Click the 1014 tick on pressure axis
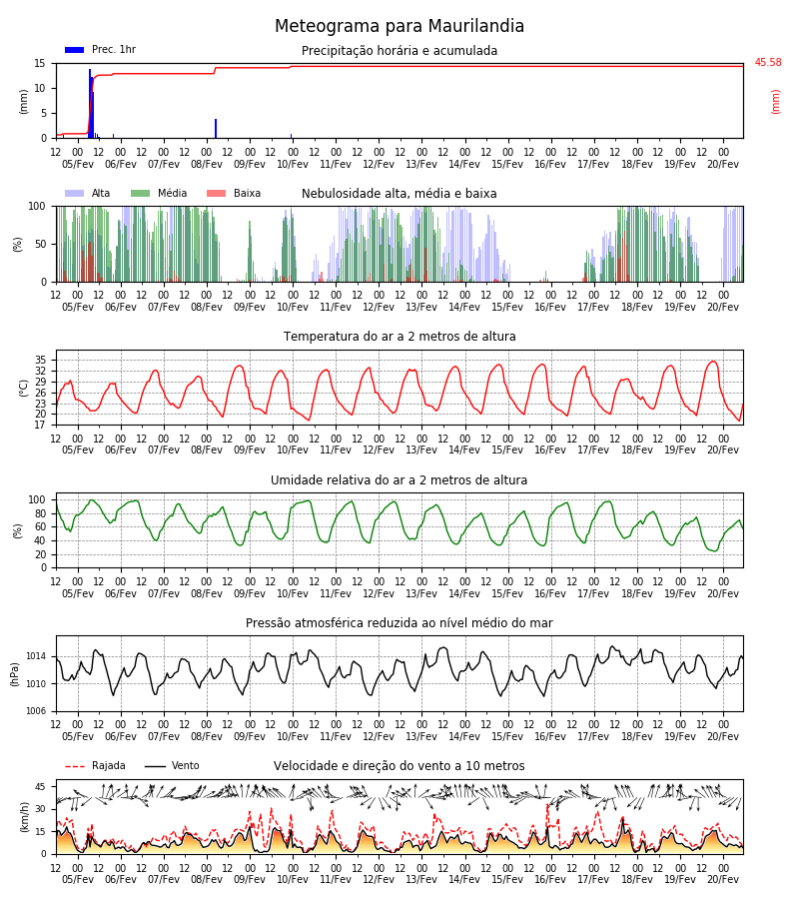Image resolution: width=799 pixels, height=899 pixels. (36, 656)
